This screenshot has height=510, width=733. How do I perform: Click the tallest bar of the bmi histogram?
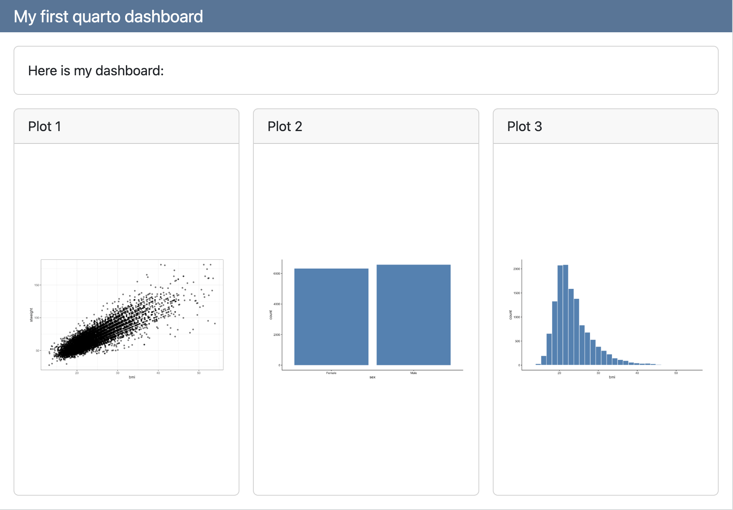pos(566,315)
